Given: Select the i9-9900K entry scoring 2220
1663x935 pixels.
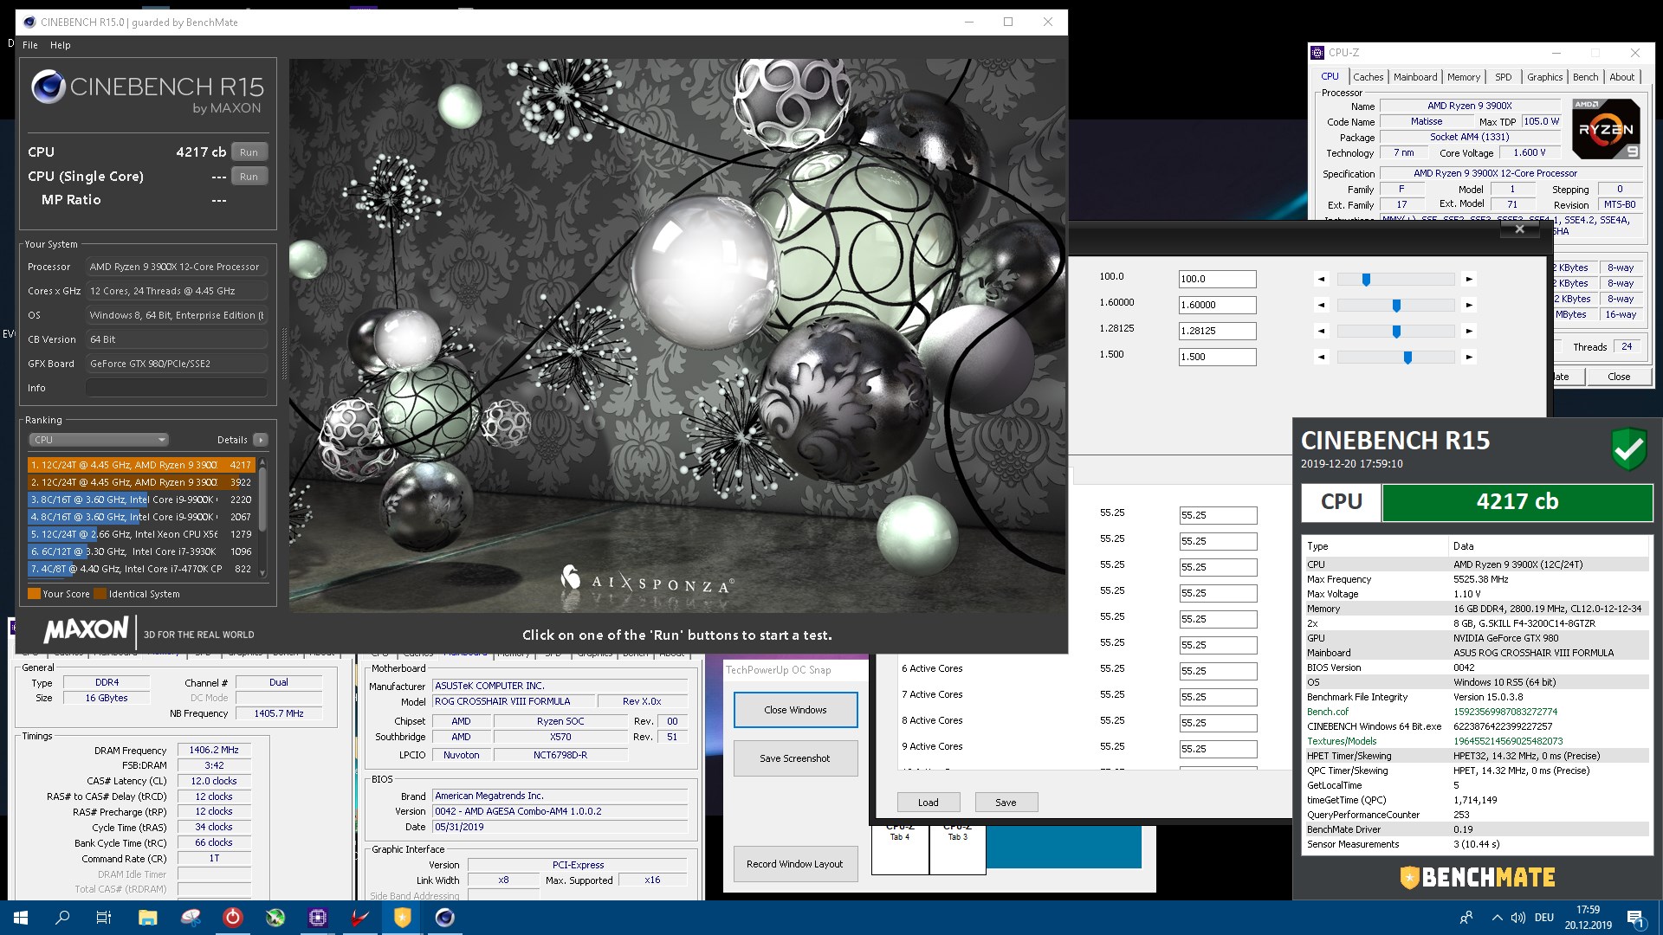Looking at the screenshot, I should tap(141, 500).
